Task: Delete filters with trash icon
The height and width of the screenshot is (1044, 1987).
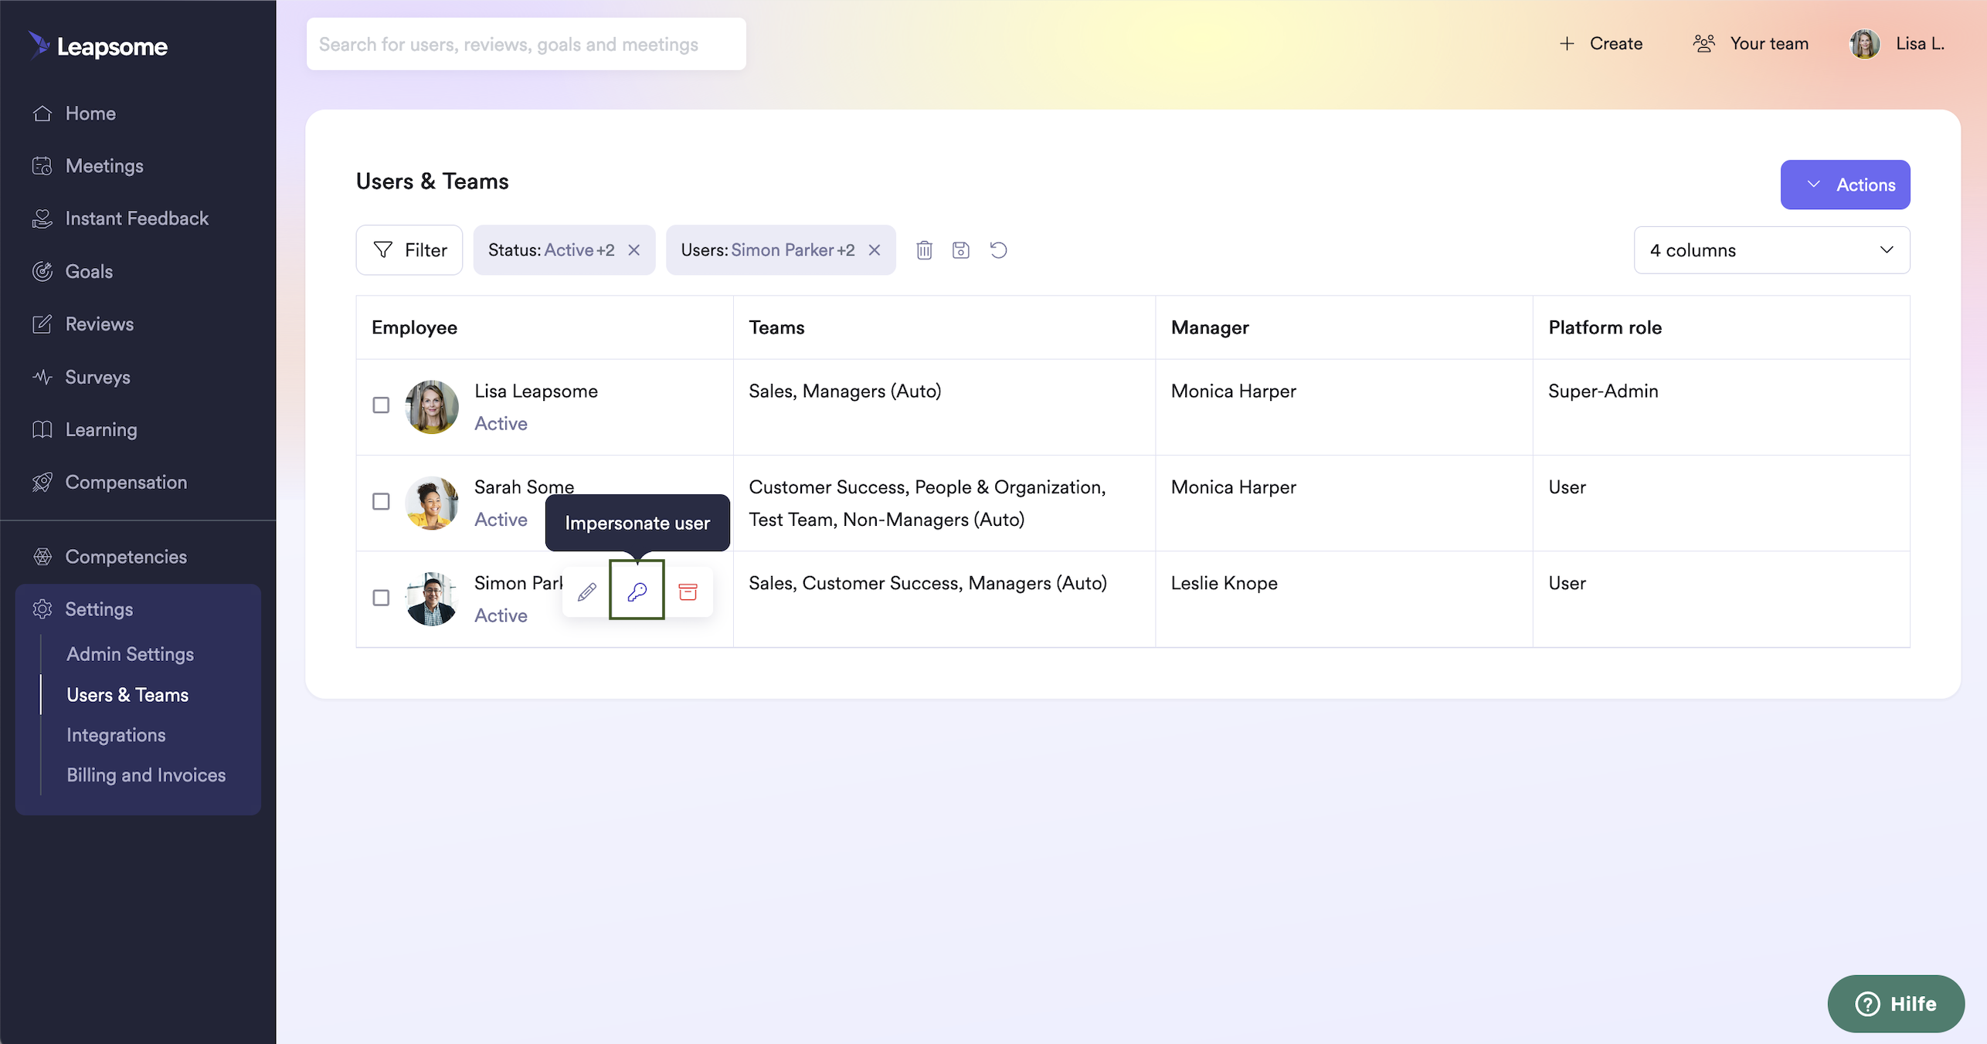Action: [x=924, y=250]
